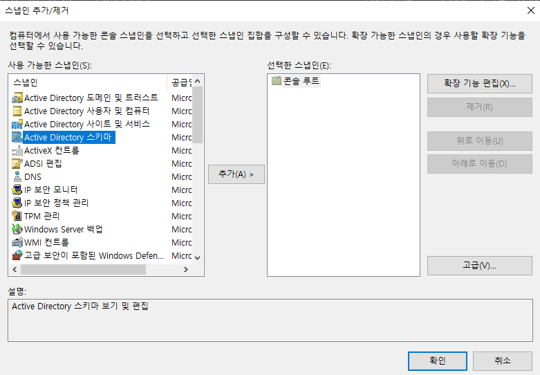
Task: Click the 아래로 이동(D) button
Action: click(480, 164)
